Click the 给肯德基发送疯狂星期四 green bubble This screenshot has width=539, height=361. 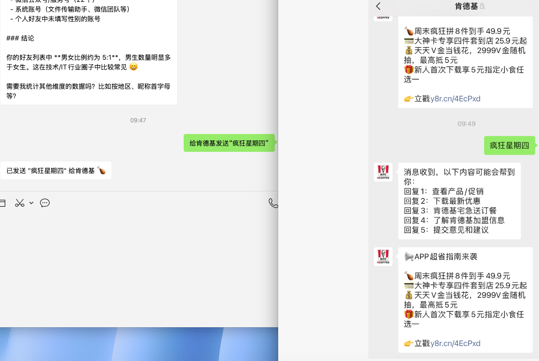(x=229, y=143)
